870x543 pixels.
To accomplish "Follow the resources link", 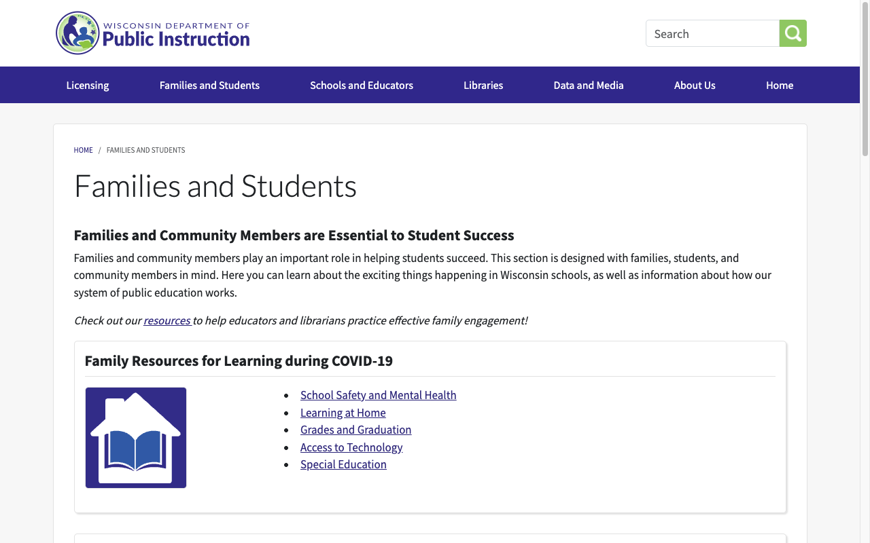I will (167, 320).
